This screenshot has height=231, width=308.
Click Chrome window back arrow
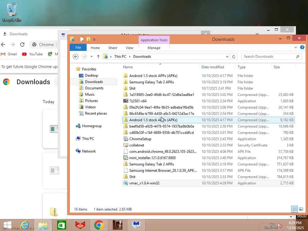coord(3,45)
